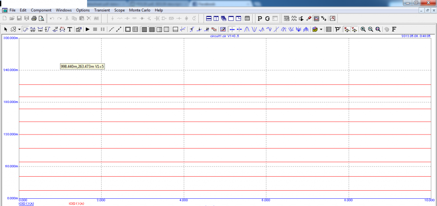Click the Peak cursor function icon

tap(247, 29)
